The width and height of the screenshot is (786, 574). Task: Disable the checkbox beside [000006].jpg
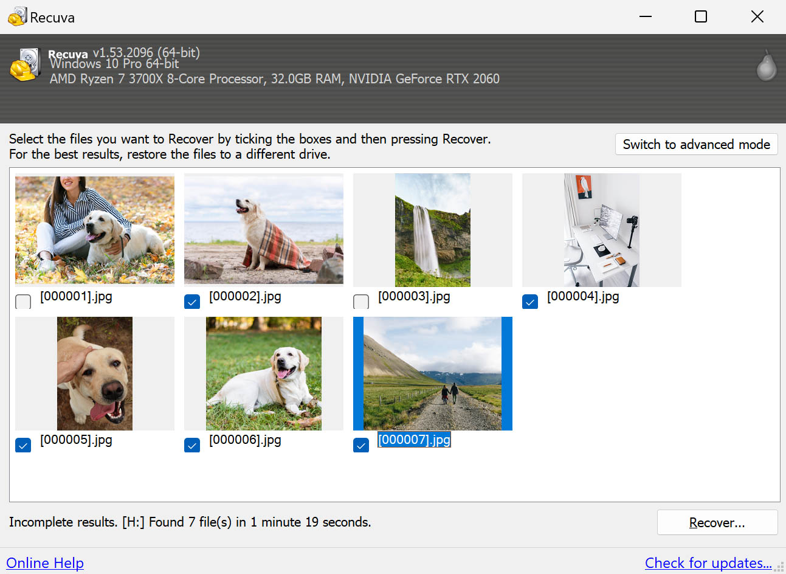(x=191, y=444)
